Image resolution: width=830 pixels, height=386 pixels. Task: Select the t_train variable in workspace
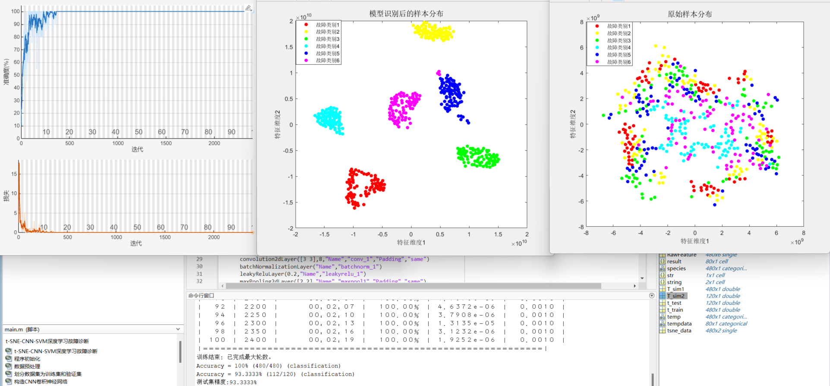[675, 310]
